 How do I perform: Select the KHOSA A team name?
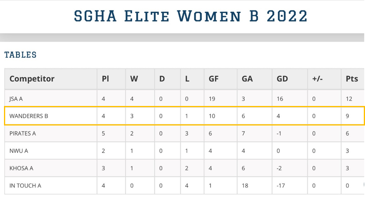pos(21,168)
